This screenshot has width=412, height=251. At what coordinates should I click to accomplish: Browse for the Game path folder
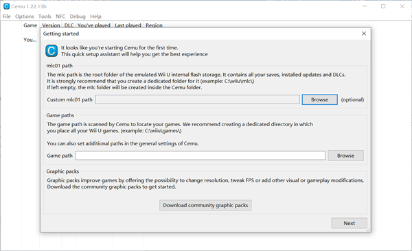(345, 156)
